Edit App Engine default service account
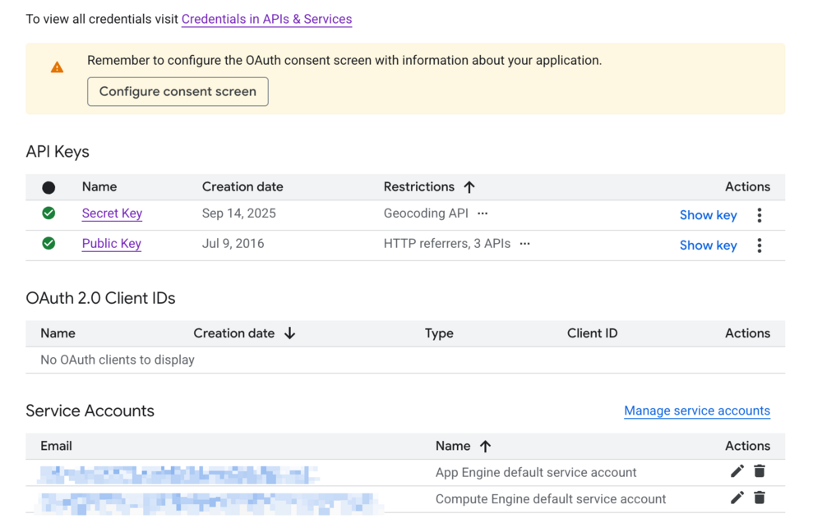822x523 pixels. (737, 471)
